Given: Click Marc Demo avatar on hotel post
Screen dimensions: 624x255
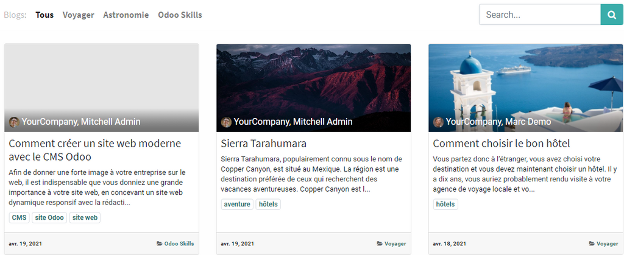Looking at the screenshot, I should click(x=438, y=122).
